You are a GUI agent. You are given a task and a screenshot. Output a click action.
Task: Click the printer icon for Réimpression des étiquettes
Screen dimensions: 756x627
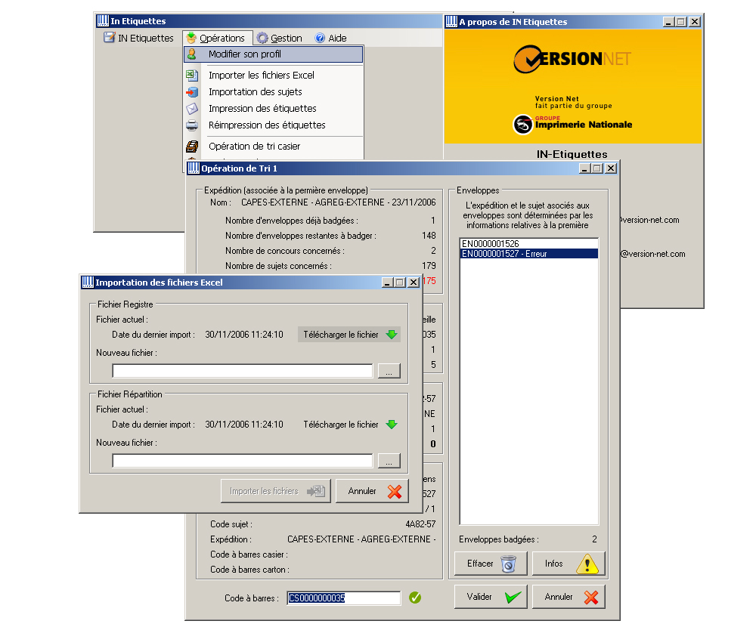point(192,125)
